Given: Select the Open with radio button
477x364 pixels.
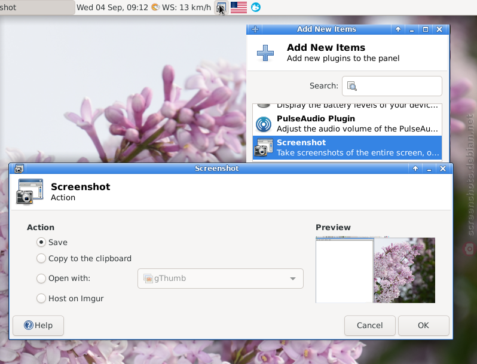Looking at the screenshot, I should pos(41,279).
